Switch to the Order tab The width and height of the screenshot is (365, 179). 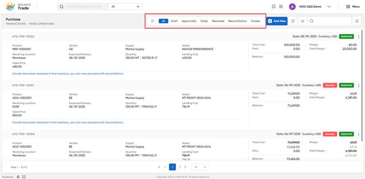pyautogui.click(x=204, y=21)
